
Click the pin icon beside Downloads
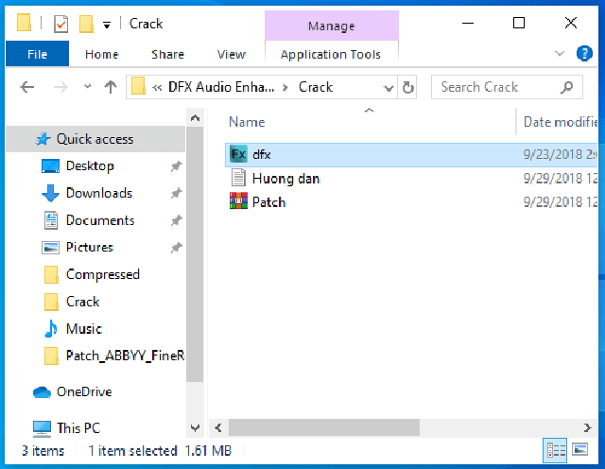[176, 193]
